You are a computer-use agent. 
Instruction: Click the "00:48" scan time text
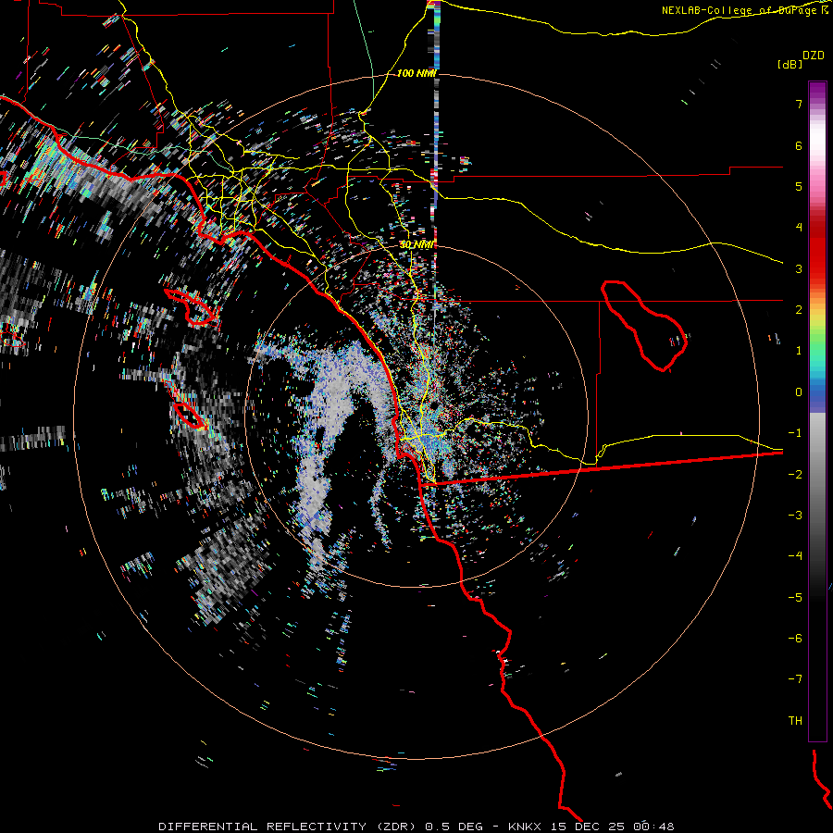pyautogui.click(x=653, y=827)
